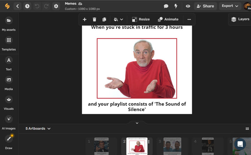Image resolution: width=251 pixels, height=155 pixels.
Task: Open the chat support bubble
Action: tap(240, 144)
